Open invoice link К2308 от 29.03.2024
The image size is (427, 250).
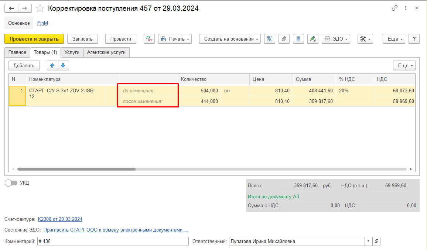coord(60,219)
